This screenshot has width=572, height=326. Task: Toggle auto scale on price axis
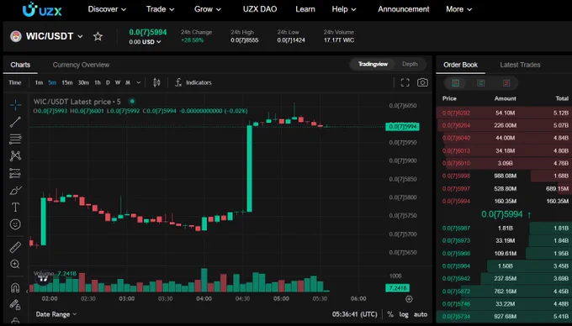tap(421, 314)
